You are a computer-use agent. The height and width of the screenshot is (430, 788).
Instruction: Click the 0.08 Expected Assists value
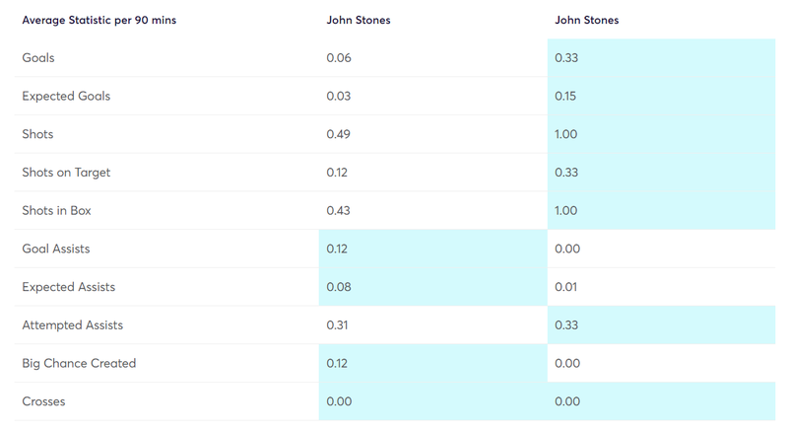click(339, 287)
